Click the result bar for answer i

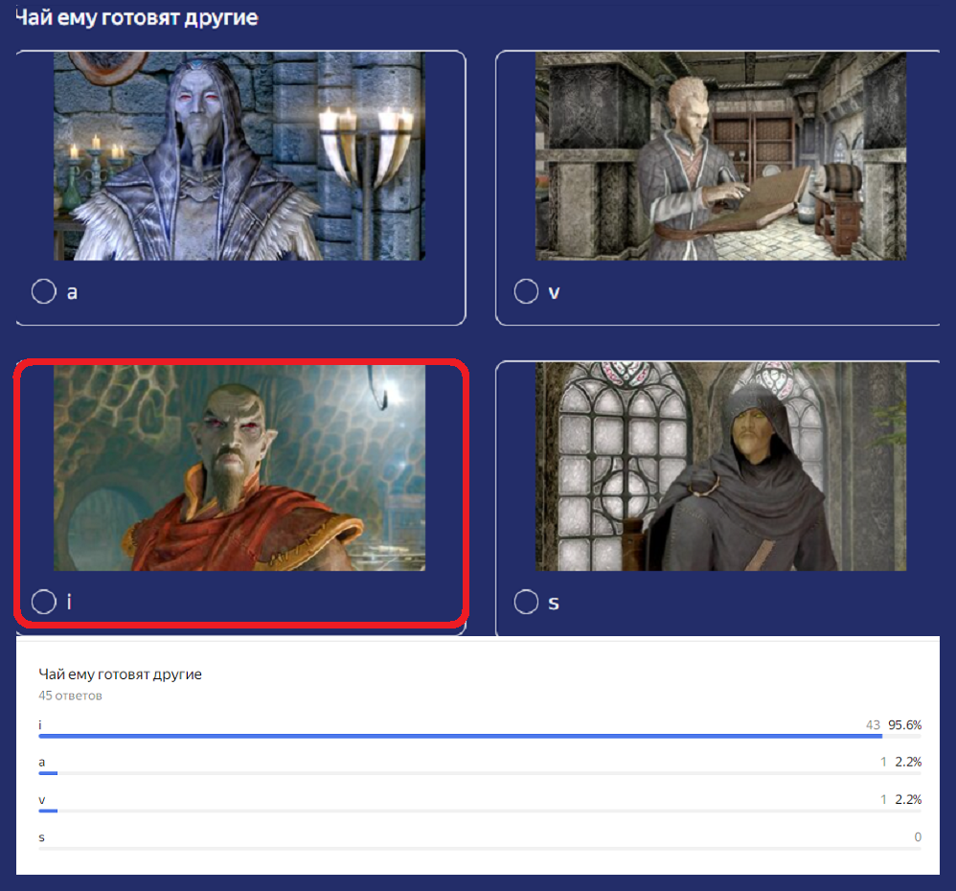(480, 736)
